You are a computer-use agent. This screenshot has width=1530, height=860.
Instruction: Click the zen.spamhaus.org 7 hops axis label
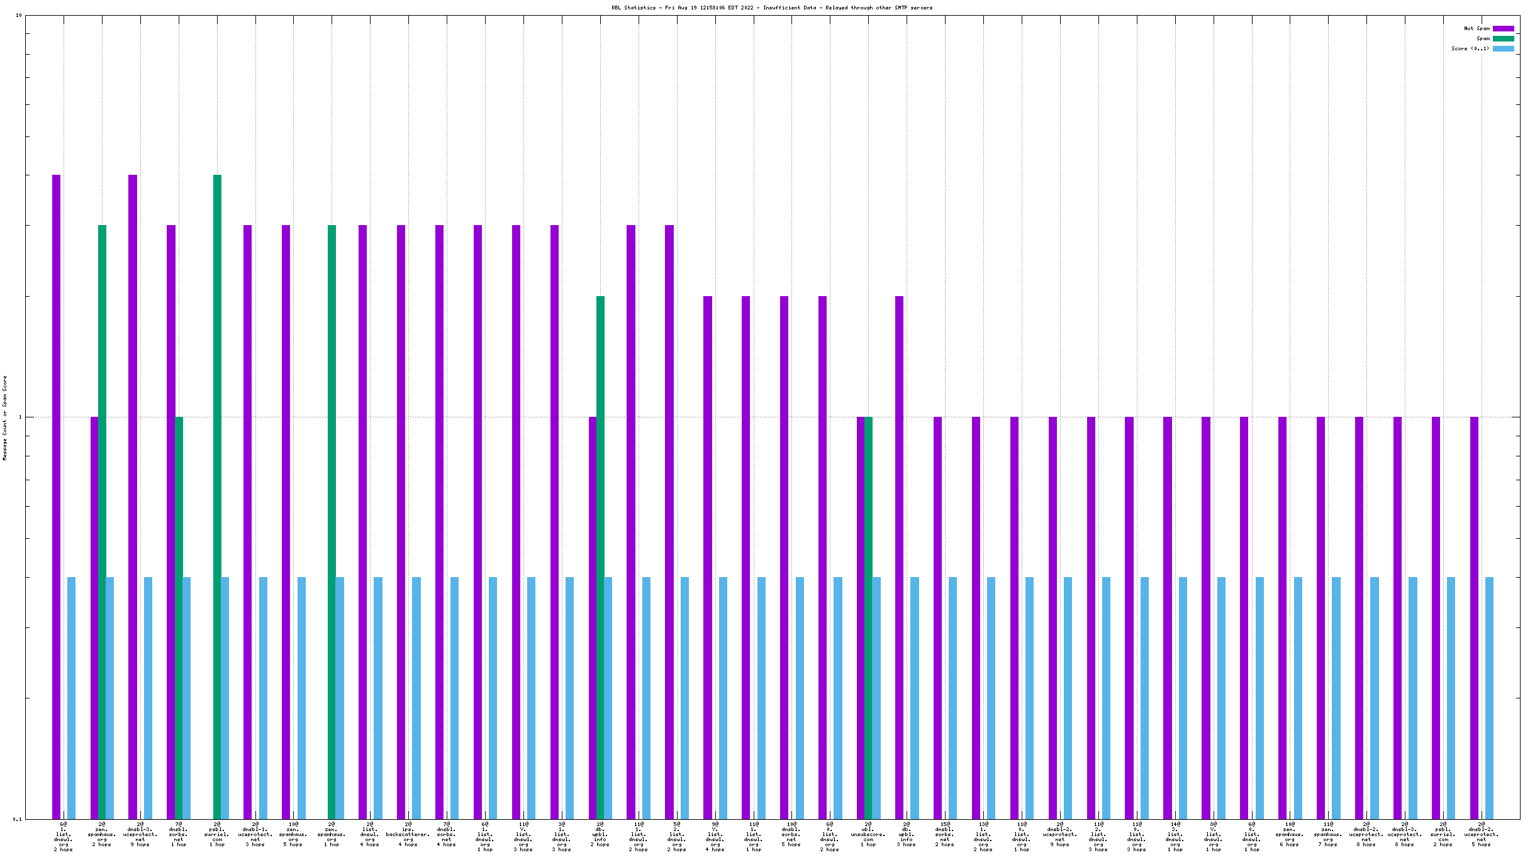pyautogui.click(x=1328, y=834)
